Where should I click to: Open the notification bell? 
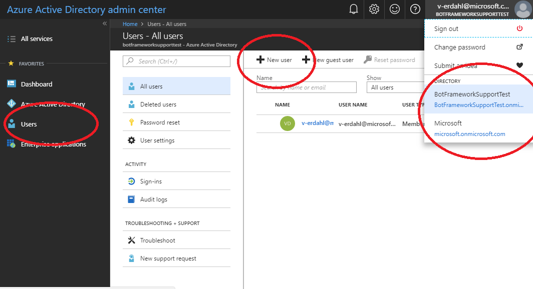coord(354,9)
